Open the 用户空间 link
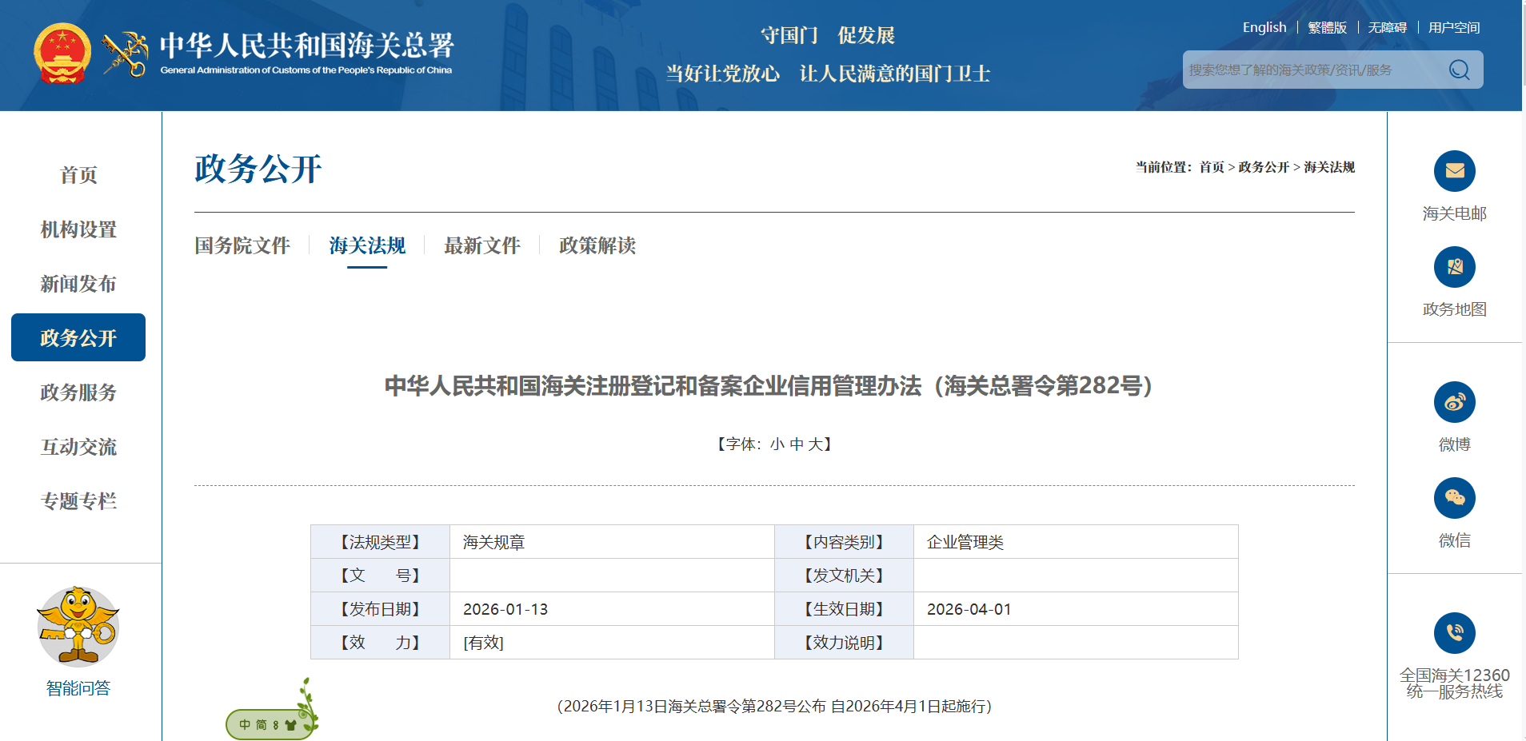 (x=1453, y=27)
